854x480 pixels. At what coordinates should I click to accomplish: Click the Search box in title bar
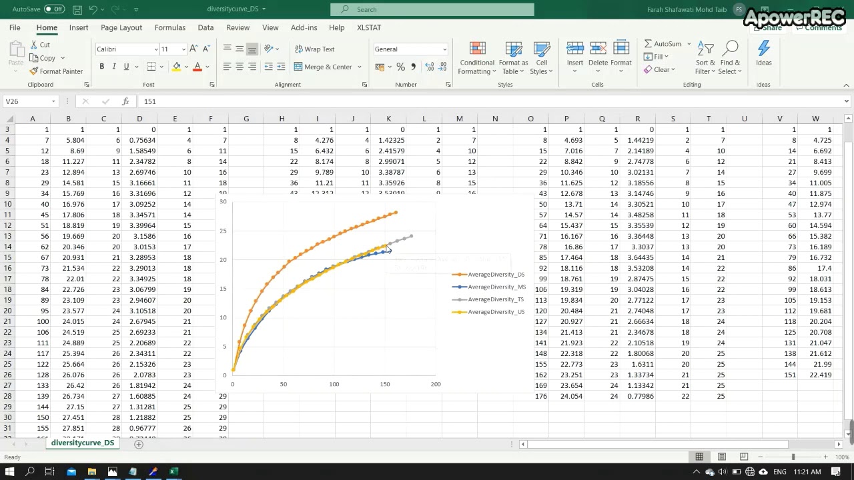[x=432, y=9]
